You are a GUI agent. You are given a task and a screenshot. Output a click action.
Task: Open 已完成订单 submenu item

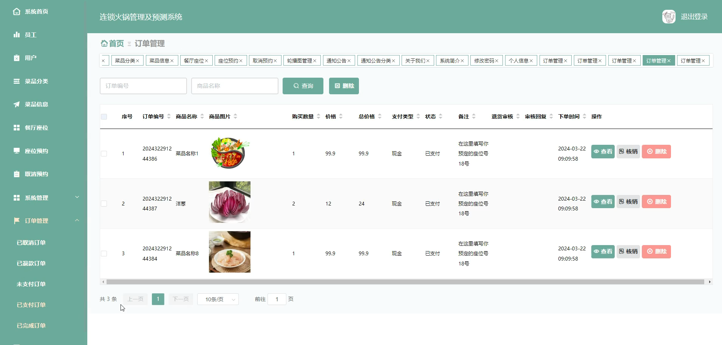click(31, 326)
